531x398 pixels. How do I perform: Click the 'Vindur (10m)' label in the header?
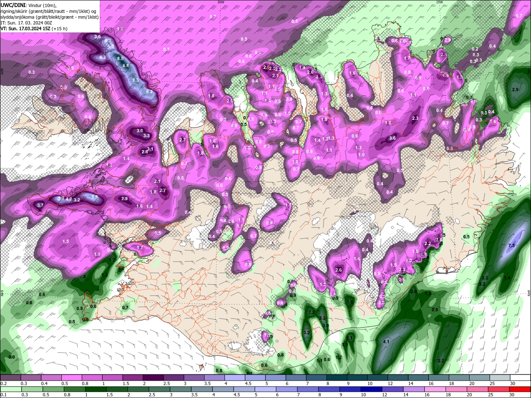42,5
